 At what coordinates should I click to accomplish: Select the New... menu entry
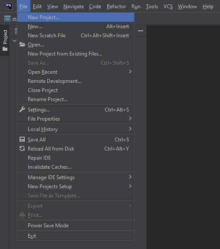coord(76,26)
